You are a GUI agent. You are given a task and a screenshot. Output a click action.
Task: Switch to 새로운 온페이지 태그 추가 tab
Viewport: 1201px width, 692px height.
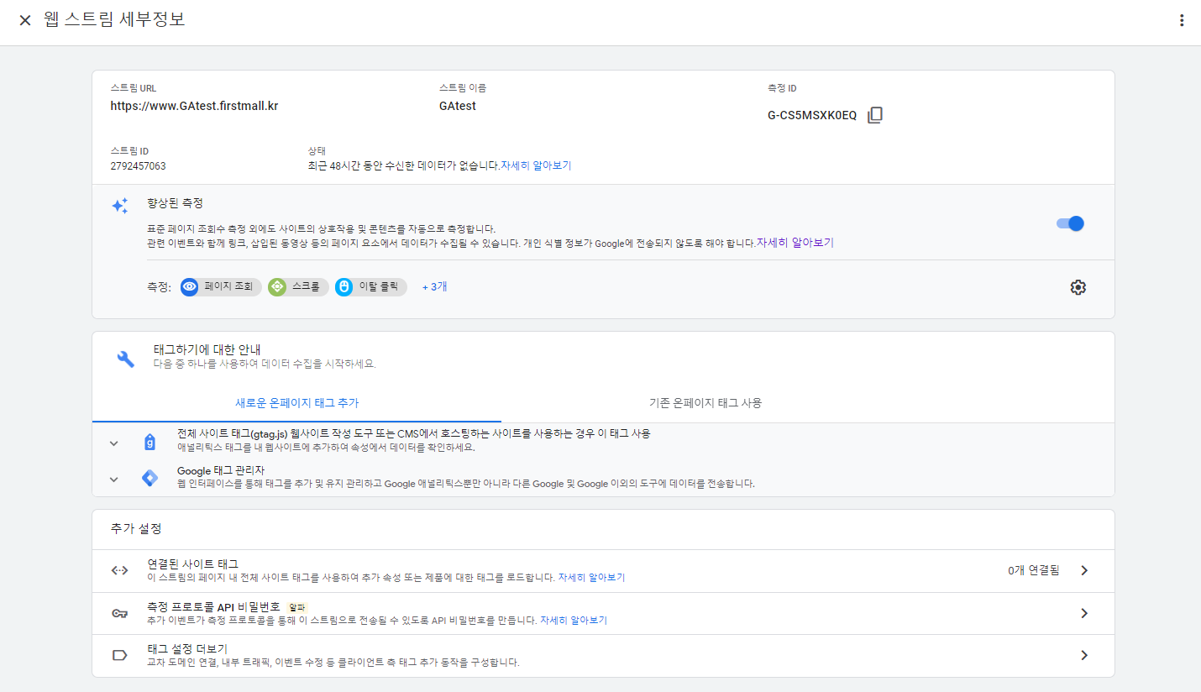(296, 403)
